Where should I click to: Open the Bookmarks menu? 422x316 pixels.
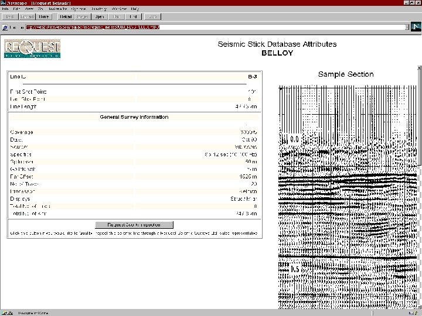(57, 9)
